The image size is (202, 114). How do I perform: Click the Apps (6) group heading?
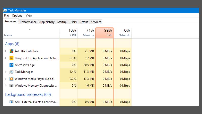tap(12, 44)
